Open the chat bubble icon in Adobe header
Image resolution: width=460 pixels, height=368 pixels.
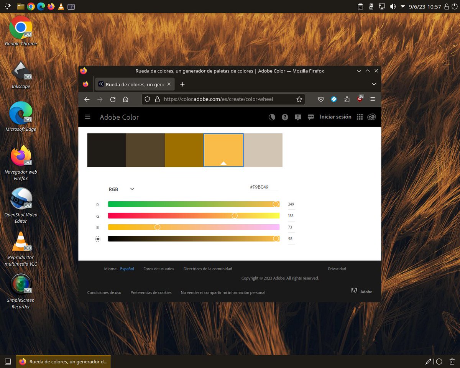point(311,117)
